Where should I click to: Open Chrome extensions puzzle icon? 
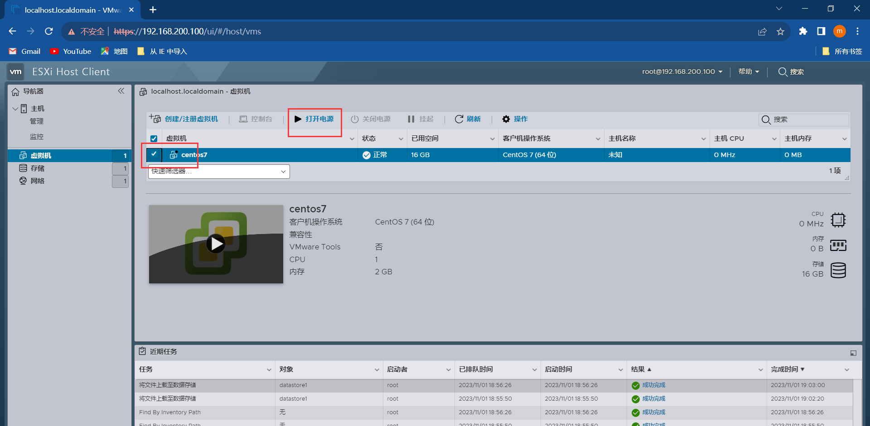pyautogui.click(x=803, y=31)
